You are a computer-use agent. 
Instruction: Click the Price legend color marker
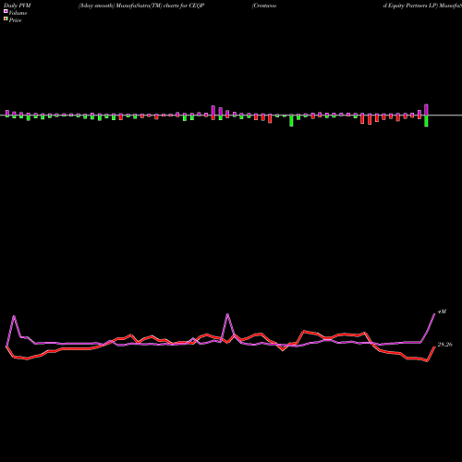[x=6, y=19]
